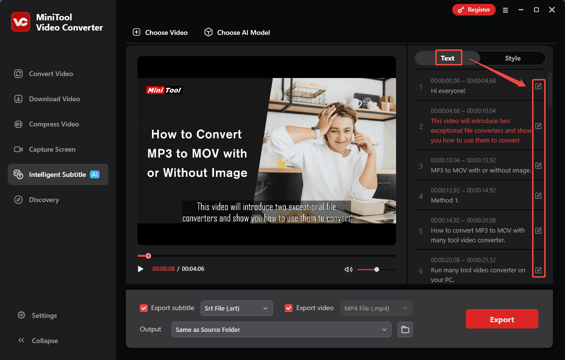Open Same as Source Folder output dropdown

(281, 329)
